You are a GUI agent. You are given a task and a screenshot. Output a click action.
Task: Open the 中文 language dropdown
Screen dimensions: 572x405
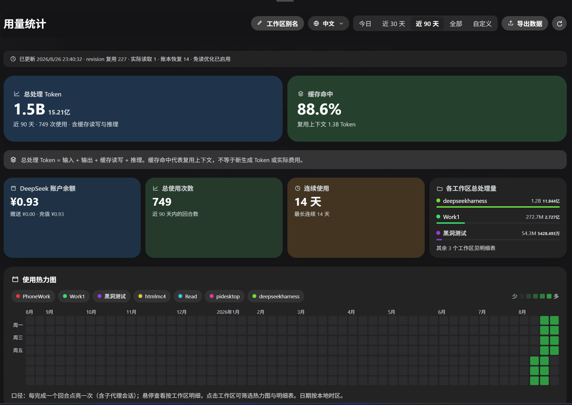(x=328, y=24)
